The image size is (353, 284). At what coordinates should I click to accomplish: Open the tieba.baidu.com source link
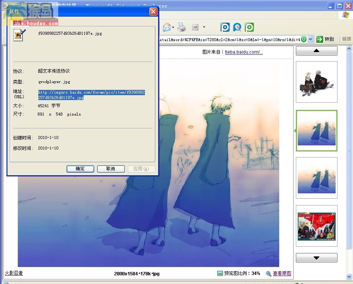(244, 52)
